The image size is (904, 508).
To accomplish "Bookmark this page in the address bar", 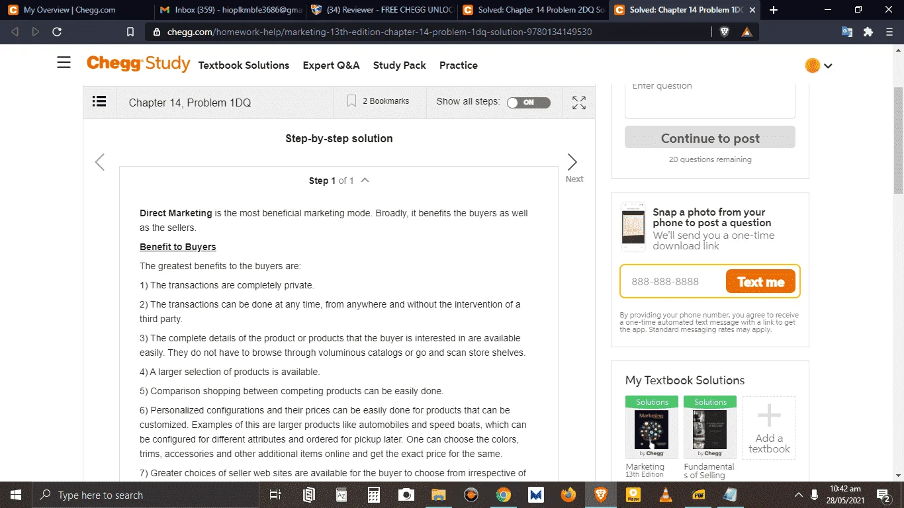I will pos(130,32).
